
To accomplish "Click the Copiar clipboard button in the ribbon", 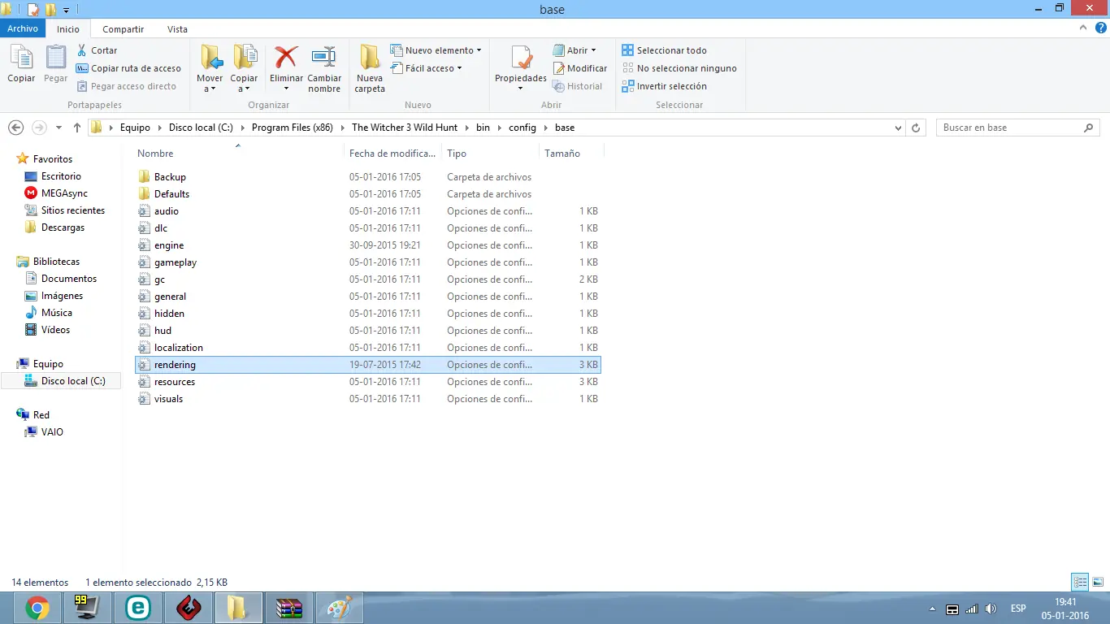I will pos(21,64).
